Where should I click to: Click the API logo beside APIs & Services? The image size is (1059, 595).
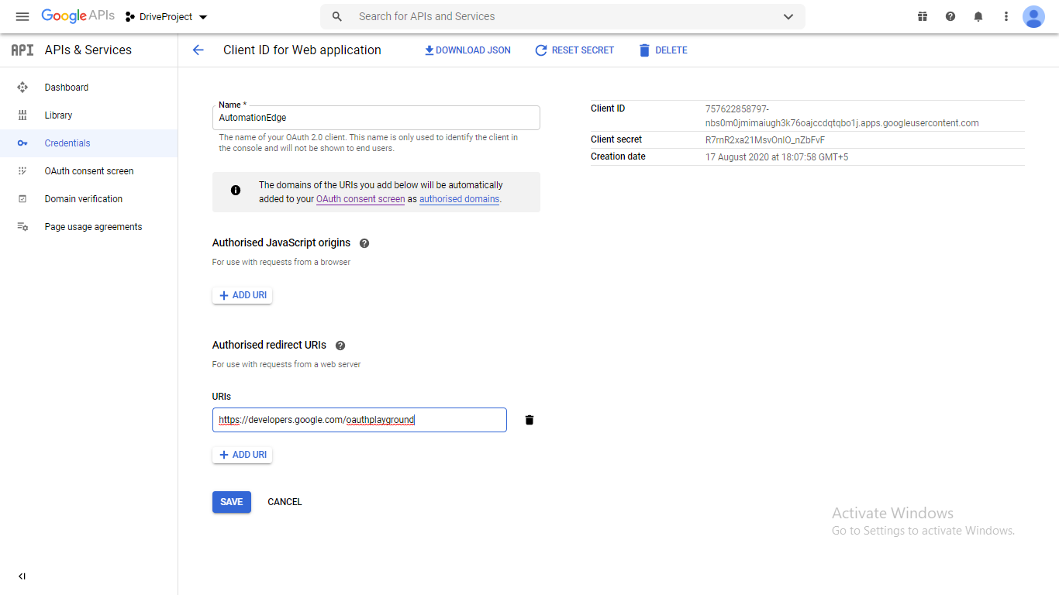pos(22,50)
